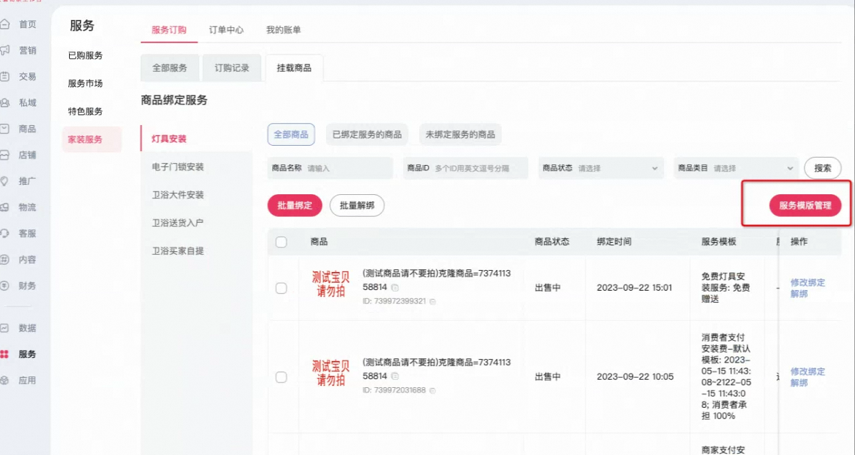Select the red 服务 sidebar icon
The image size is (855, 455).
click(5, 355)
